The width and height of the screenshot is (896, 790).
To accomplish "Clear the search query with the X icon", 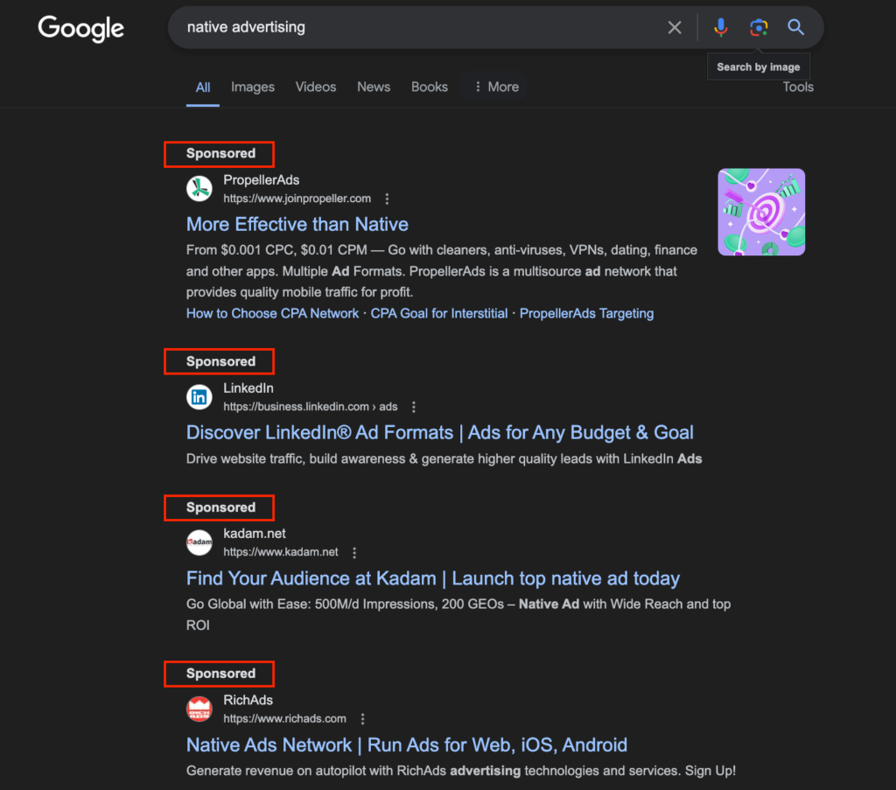I will point(674,27).
